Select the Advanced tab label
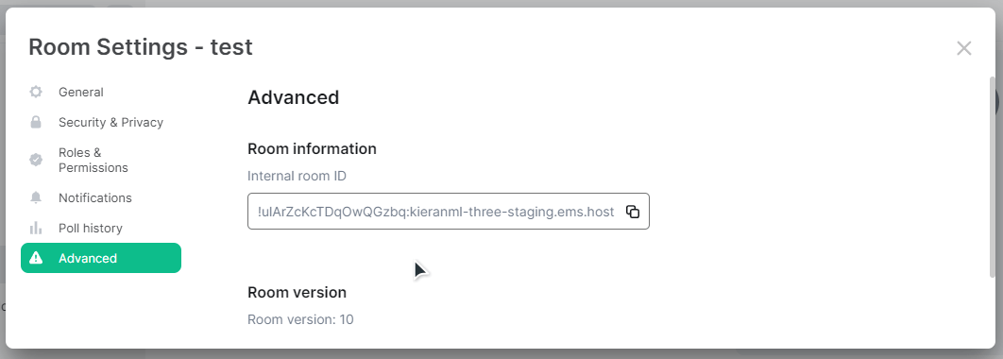The height and width of the screenshot is (359, 1003). click(x=88, y=258)
